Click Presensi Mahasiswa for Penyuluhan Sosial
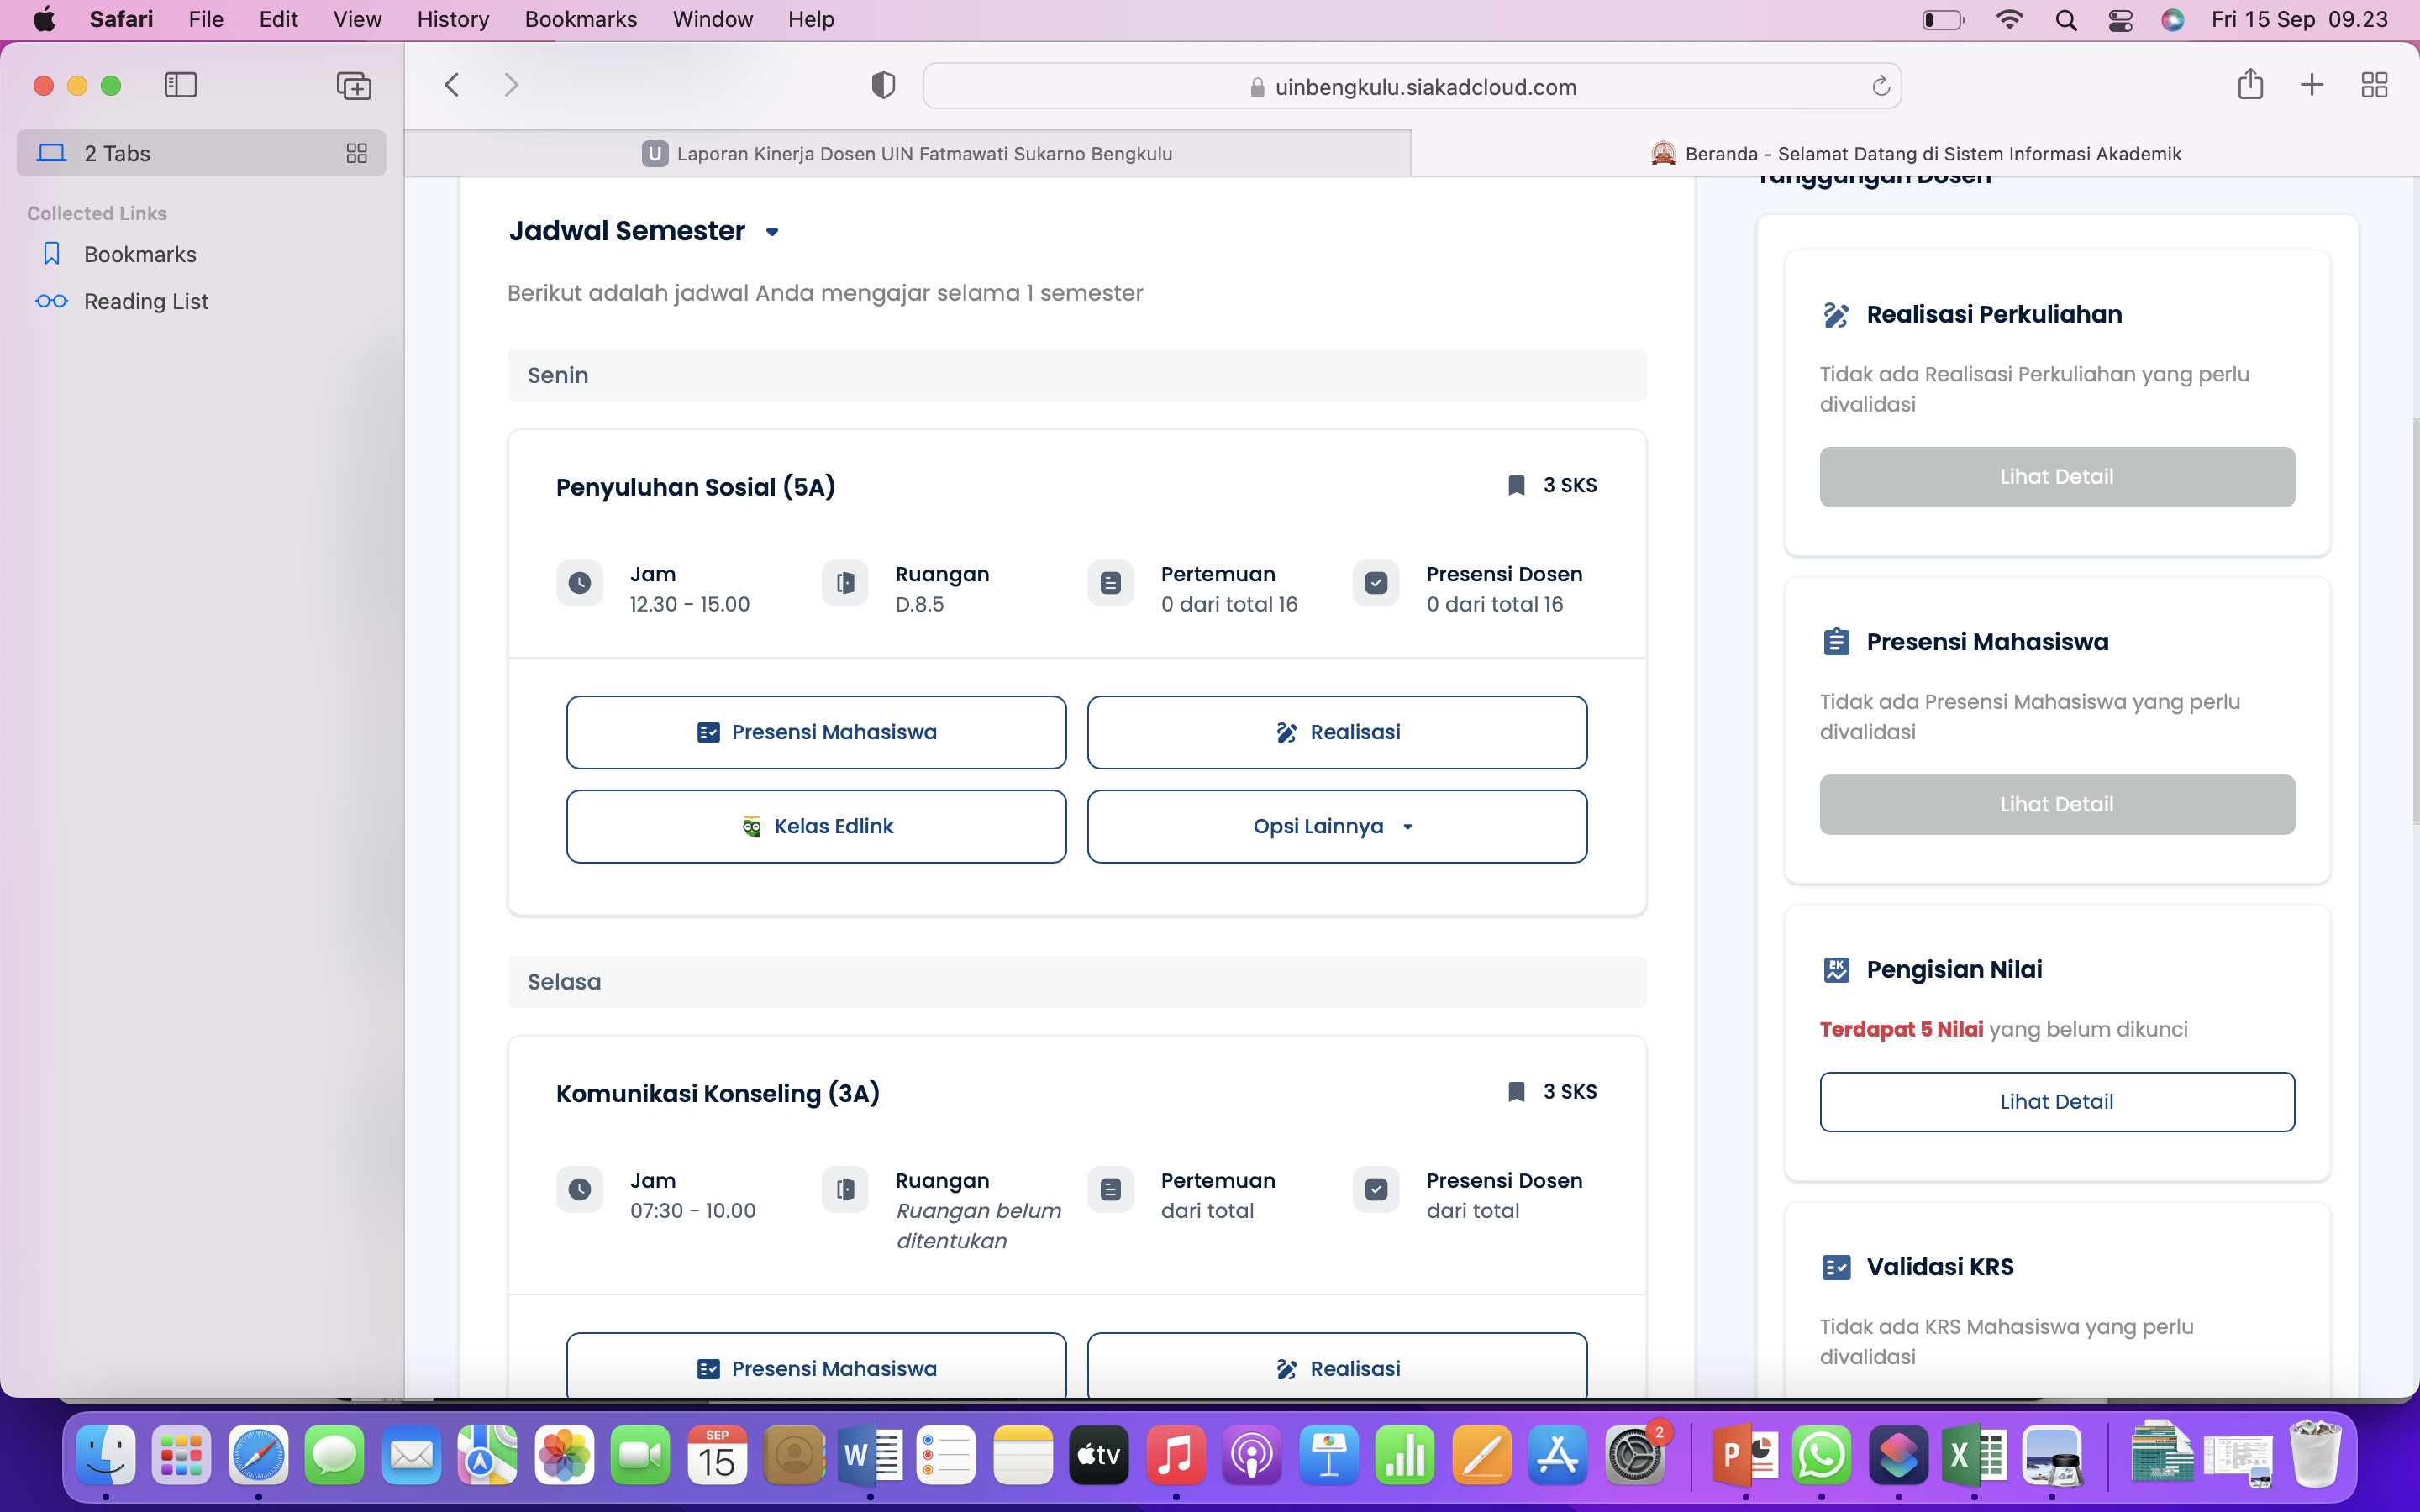This screenshot has height=1512, width=2420. [x=816, y=732]
